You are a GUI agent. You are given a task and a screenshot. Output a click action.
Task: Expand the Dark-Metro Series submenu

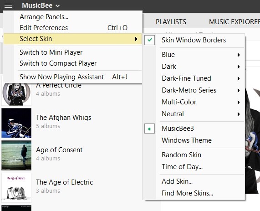point(194,90)
